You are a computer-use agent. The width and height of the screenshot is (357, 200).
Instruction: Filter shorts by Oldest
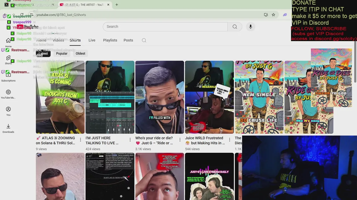click(x=80, y=54)
